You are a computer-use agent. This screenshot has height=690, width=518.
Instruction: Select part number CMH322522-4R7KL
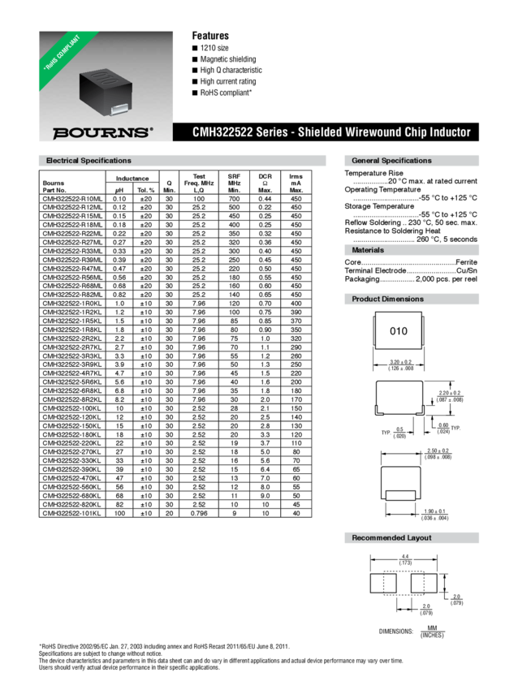[71, 373]
